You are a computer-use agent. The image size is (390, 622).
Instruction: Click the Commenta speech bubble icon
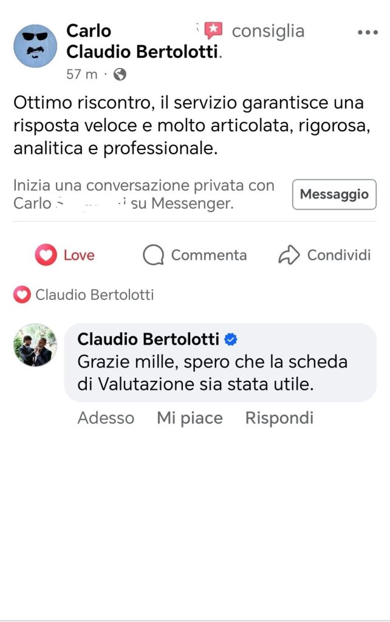pyautogui.click(x=153, y=255)
